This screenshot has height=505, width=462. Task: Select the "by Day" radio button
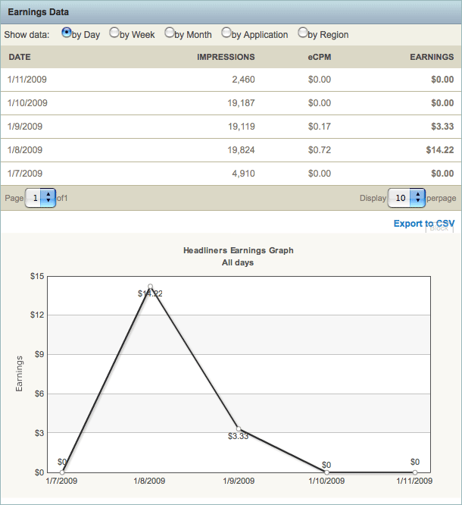pos(67,33)
